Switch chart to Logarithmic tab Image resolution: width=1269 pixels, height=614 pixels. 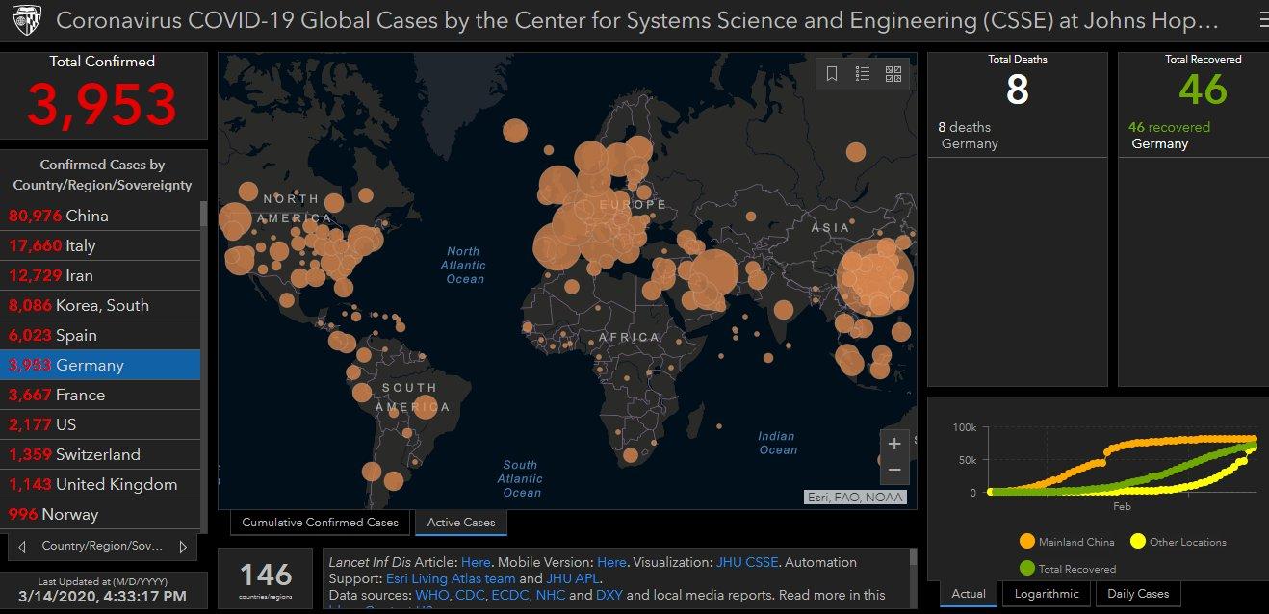click(x=1048, y=594)
